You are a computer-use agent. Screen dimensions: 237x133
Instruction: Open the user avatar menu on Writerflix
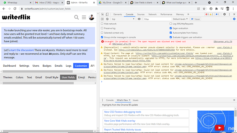tap(91, 17)
